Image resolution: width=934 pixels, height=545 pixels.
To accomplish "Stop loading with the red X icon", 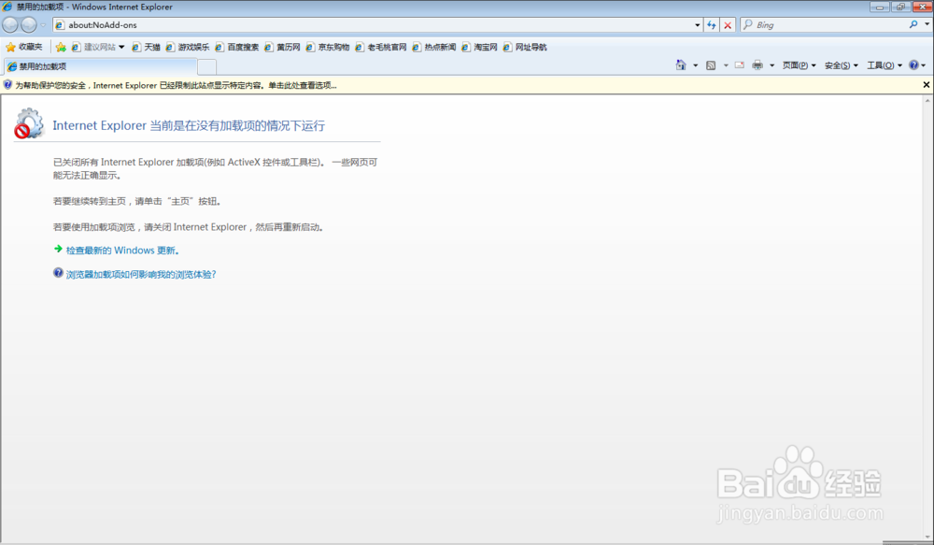I will click(728, 25).
